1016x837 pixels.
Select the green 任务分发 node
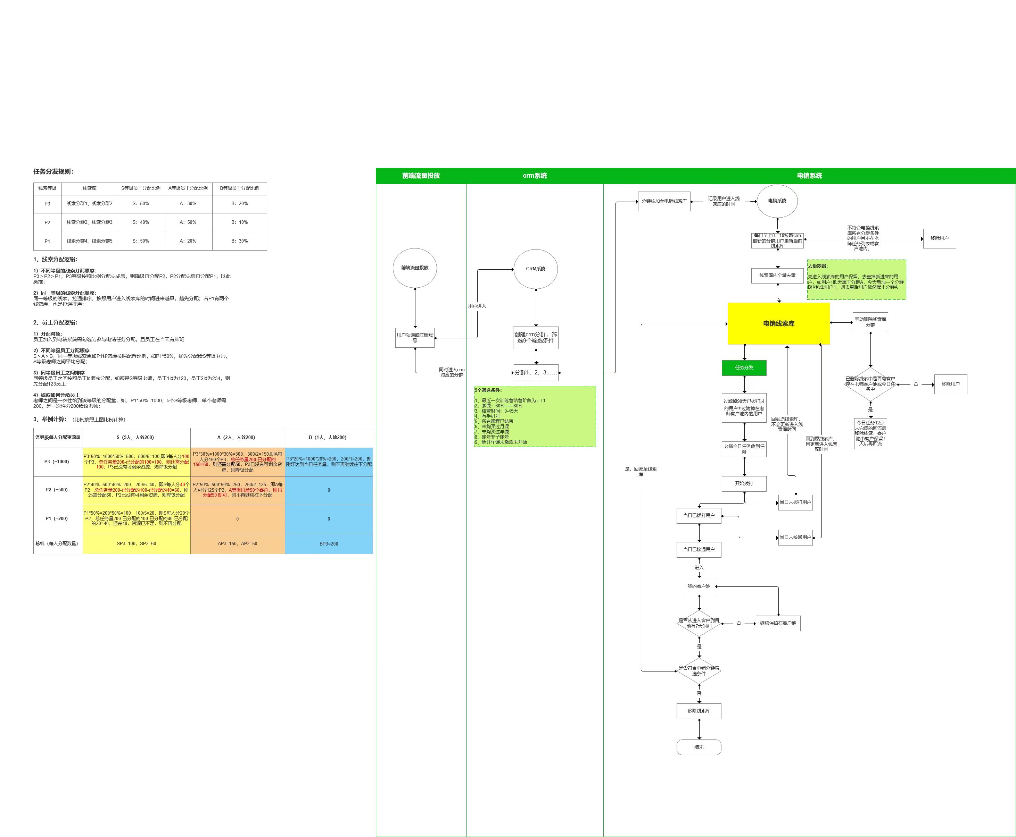coord(744,368)
